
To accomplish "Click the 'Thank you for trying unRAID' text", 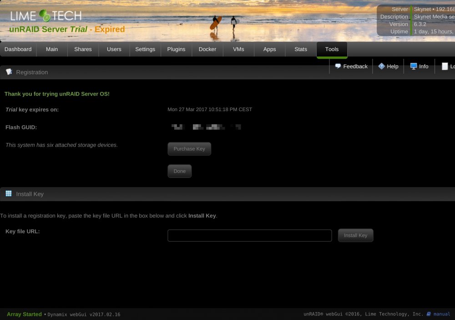I will click(57, 94).
